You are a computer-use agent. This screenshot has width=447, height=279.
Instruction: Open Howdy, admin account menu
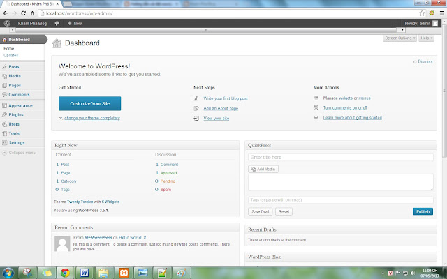(x=418, y=23)
